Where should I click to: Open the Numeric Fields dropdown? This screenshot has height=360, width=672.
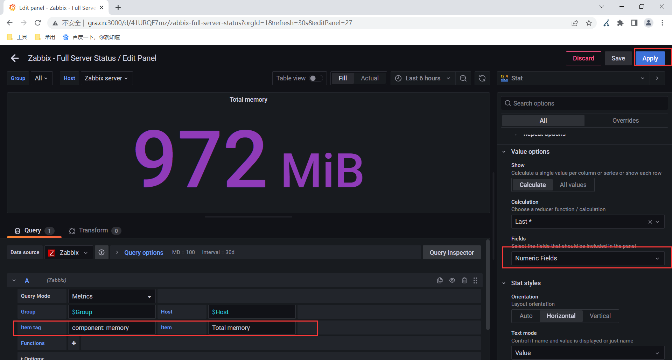(x=588, y=258)
